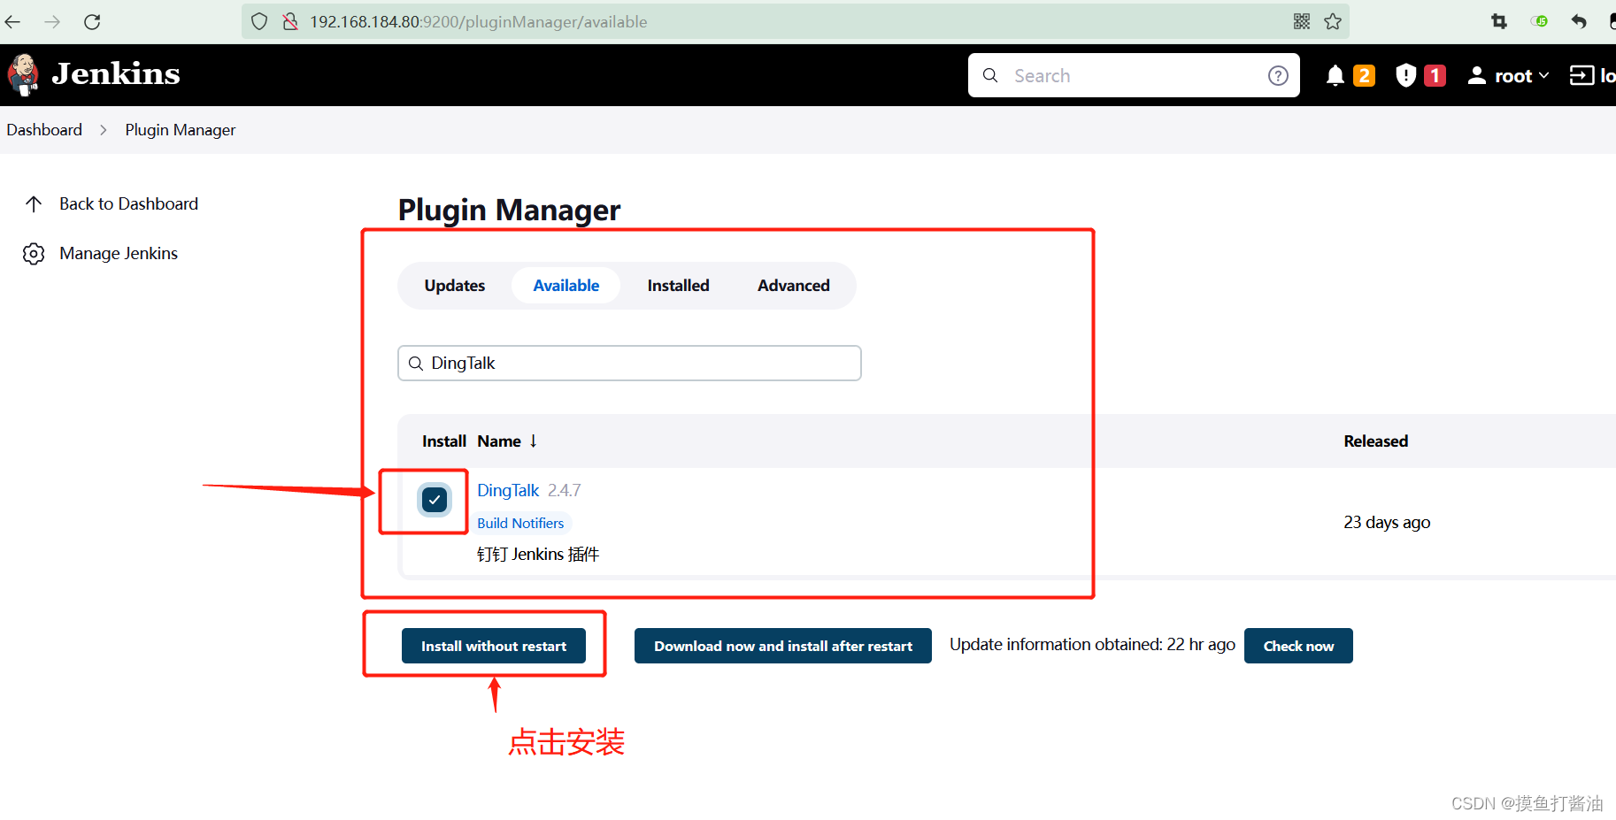Click the Install column header

tap(444, 441)
